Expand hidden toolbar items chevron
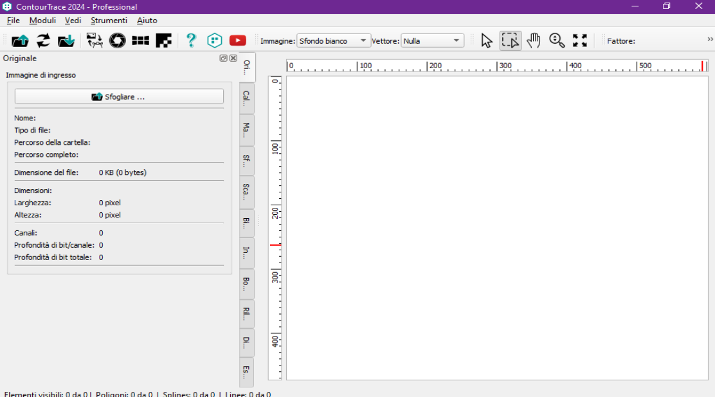 pos(710,40)
